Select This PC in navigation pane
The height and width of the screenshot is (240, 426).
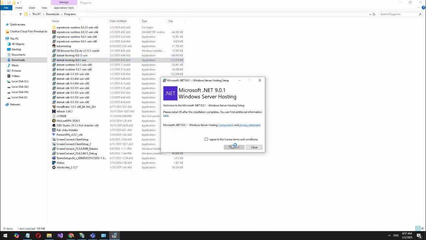(x=14, y=39)
